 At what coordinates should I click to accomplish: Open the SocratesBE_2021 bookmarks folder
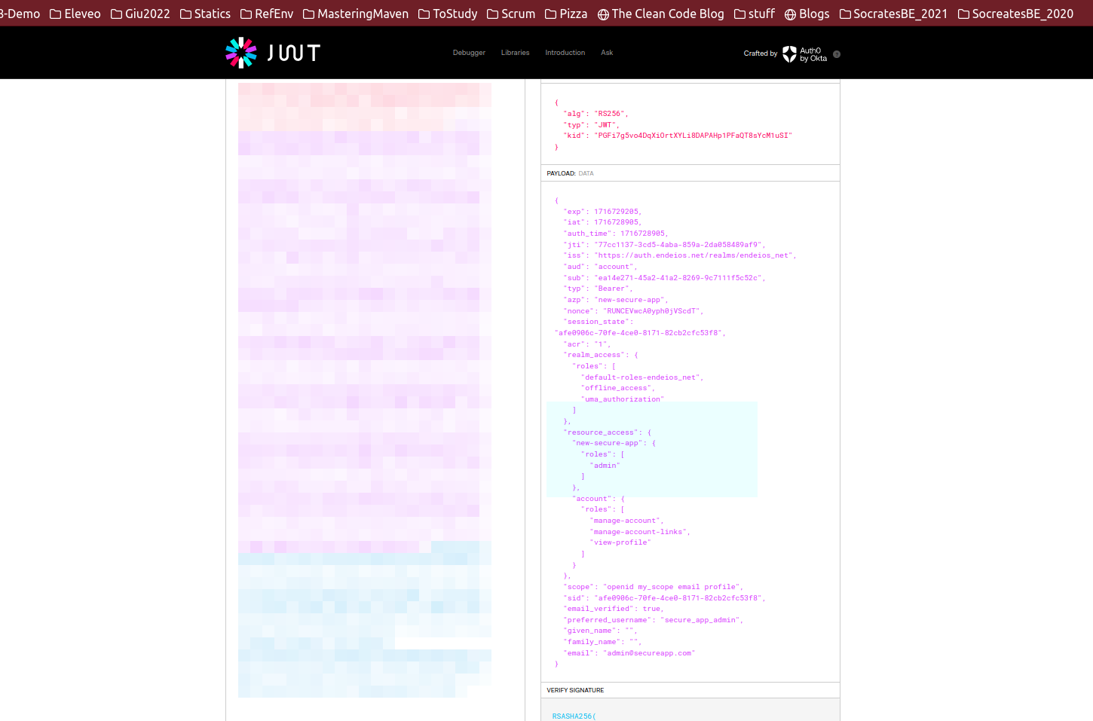893,14
